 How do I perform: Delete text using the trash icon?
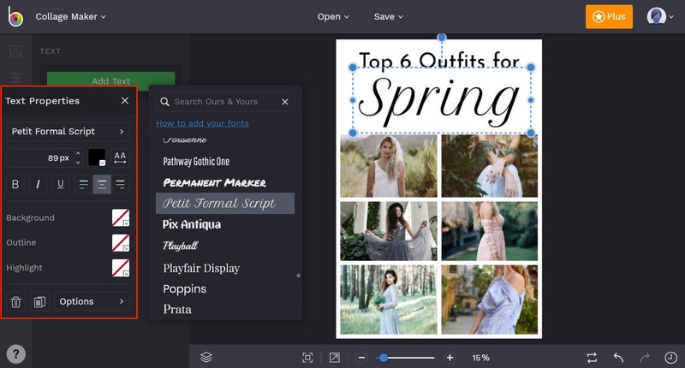click(15, 301)
